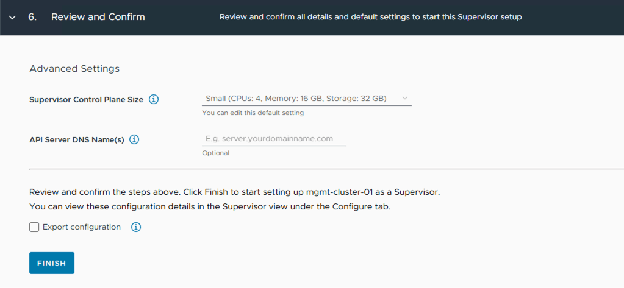Enable the Export configuration checkbox
Image resolution: width=624 pixels, height=288 pixels.
34,227
